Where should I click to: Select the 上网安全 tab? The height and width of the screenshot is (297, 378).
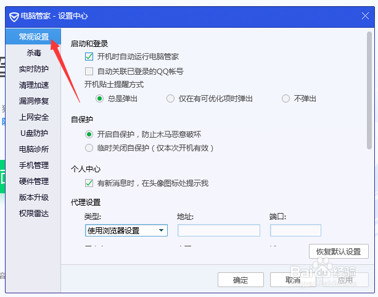tap(34, 117)
